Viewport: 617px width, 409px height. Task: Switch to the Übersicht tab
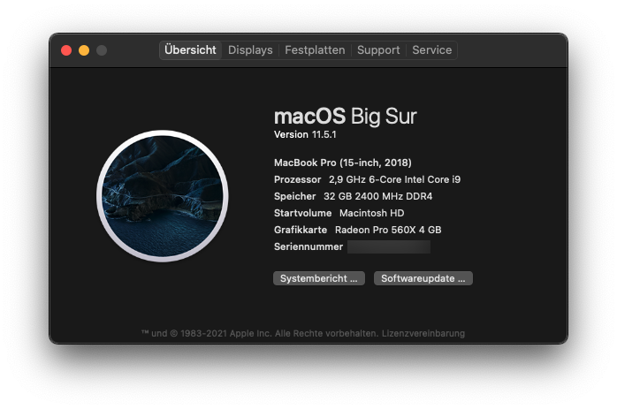tap(190, 50)
